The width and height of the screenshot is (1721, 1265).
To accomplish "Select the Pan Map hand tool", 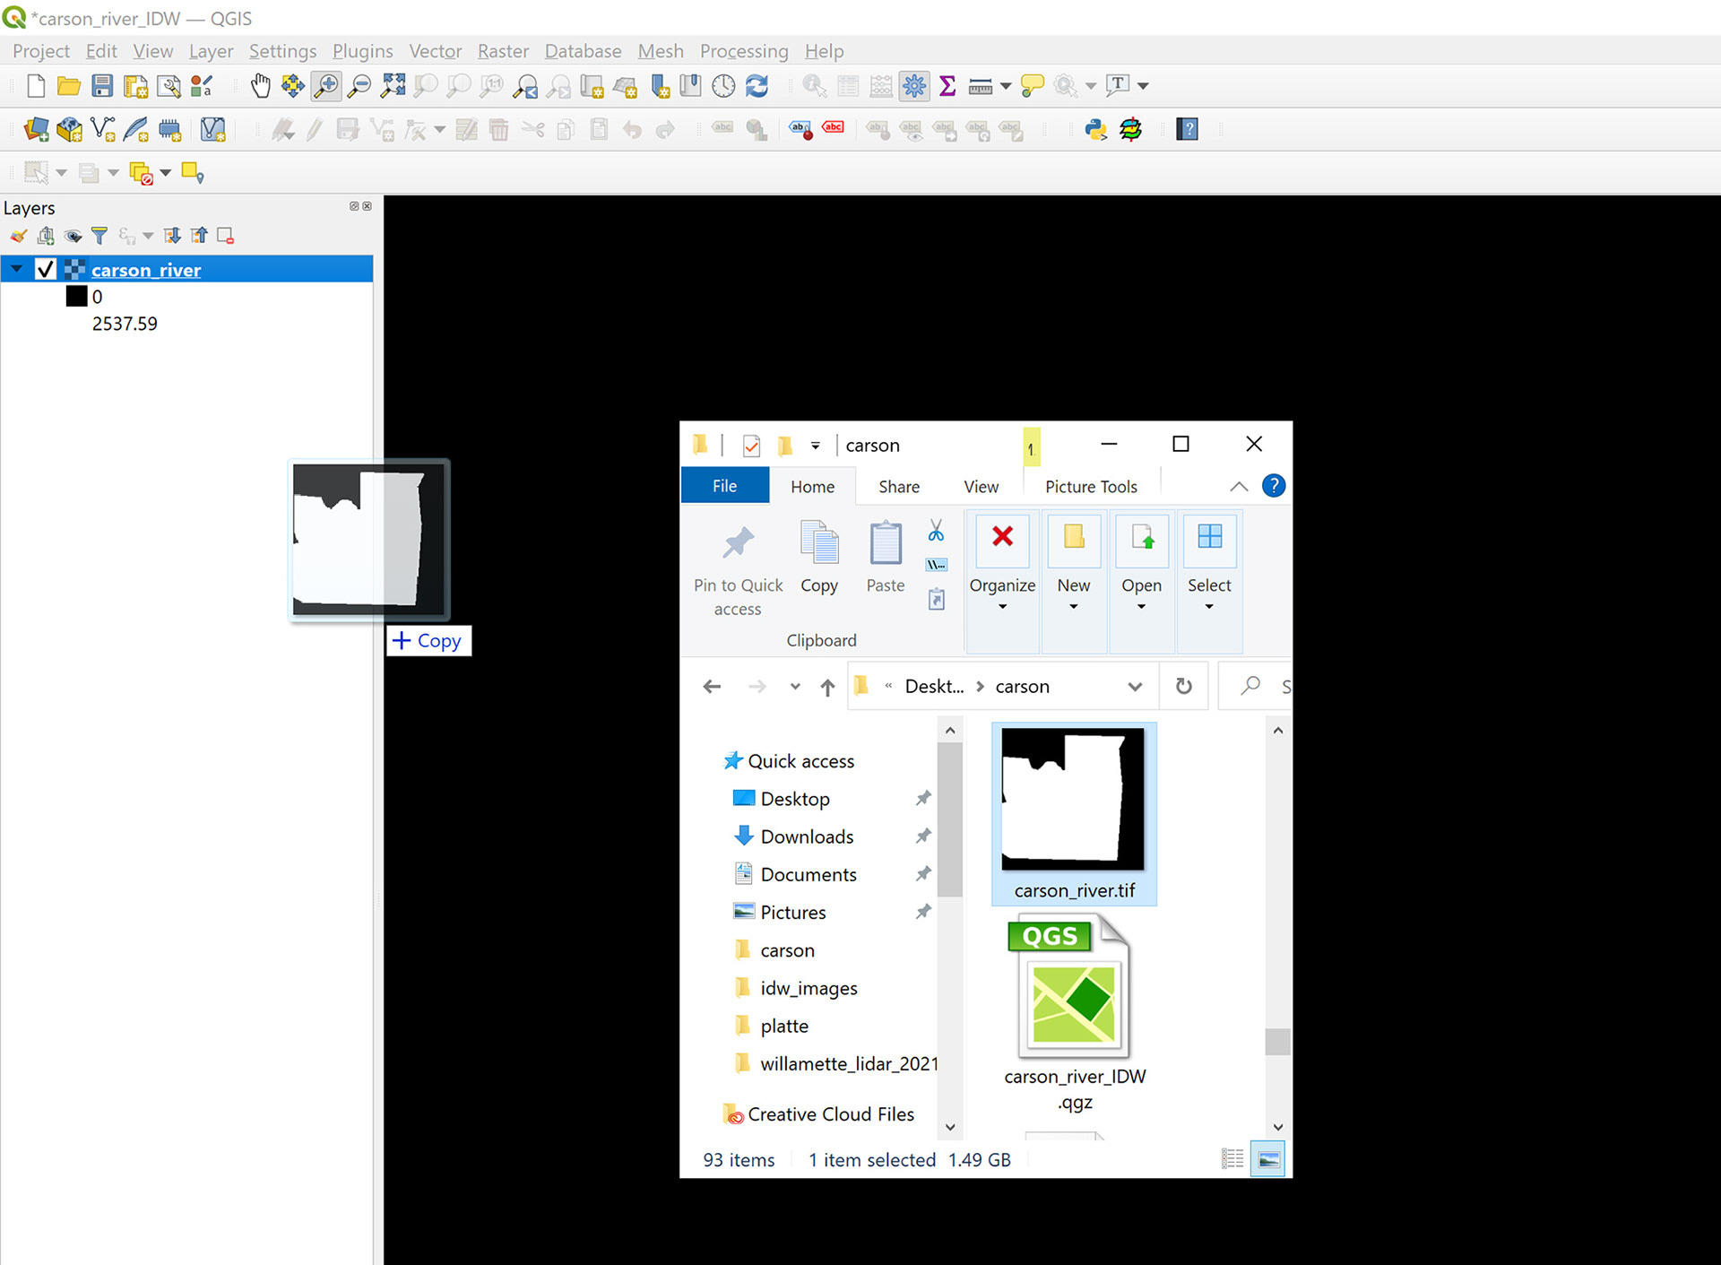I will [x=260, y=85].
